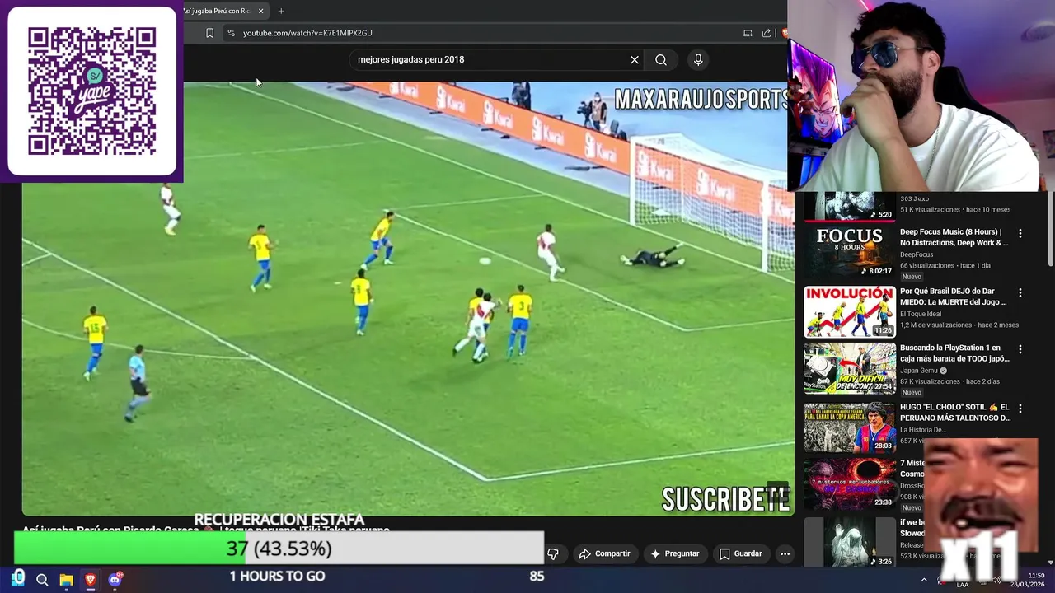Click title 'HUGO EL CHOLO SOTIL'
This screenshot has height=593, width=1055.
tap(955, 413)
